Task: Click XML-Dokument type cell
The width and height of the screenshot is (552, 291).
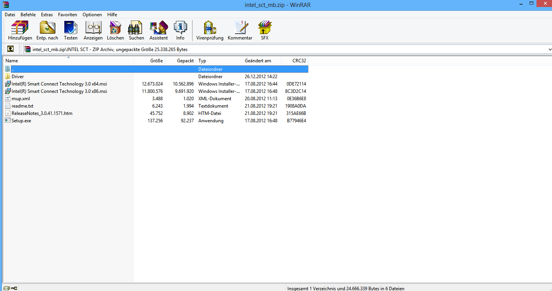Action: [x=215, y=98]
